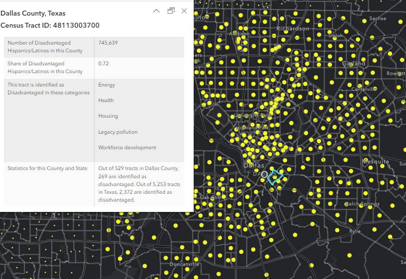406x279 pixels.
Task: Close the census tract popup
Action: point(184,11)
